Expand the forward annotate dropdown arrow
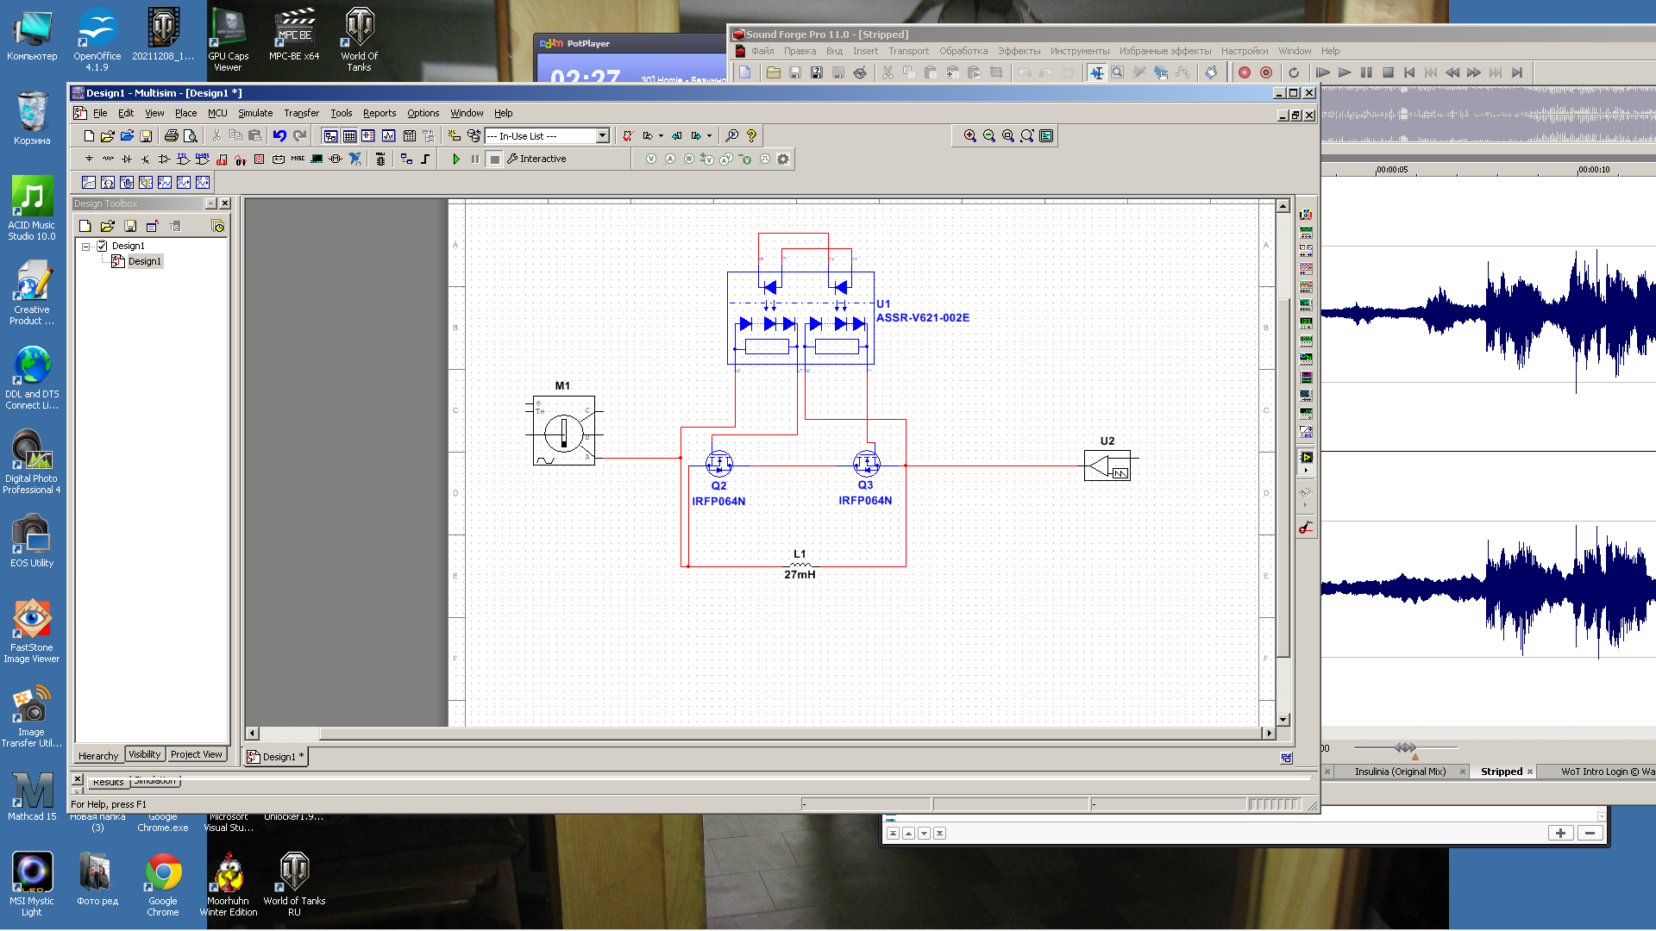Screen dimensions: 1656x931 click(710, 136)
